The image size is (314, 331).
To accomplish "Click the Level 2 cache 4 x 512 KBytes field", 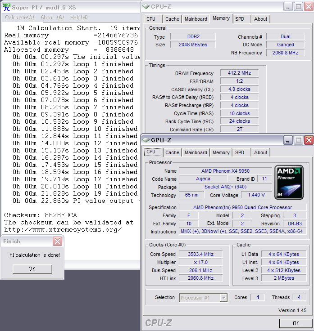I will 284,270.
